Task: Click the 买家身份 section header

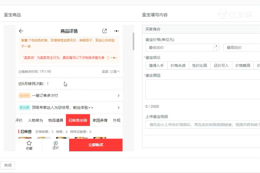Action: point(201,29)
